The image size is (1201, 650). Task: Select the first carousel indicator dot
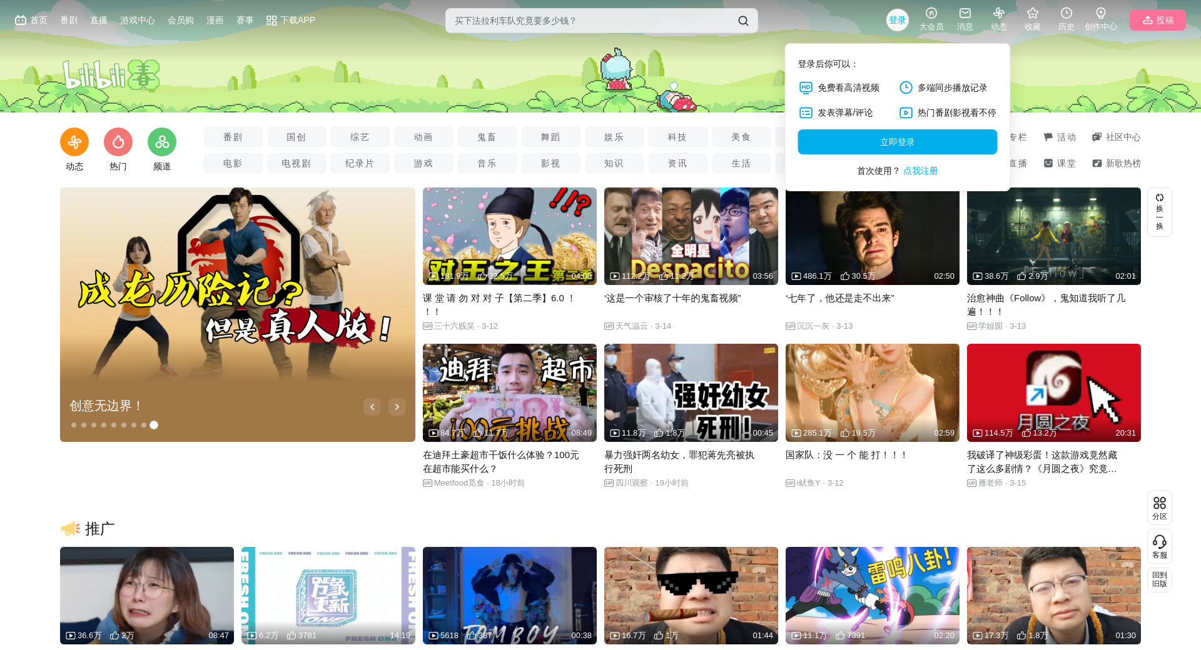pos(74,425)
